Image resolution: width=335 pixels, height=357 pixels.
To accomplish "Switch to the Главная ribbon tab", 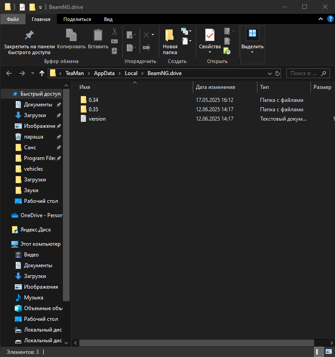I will click(41, 19).
